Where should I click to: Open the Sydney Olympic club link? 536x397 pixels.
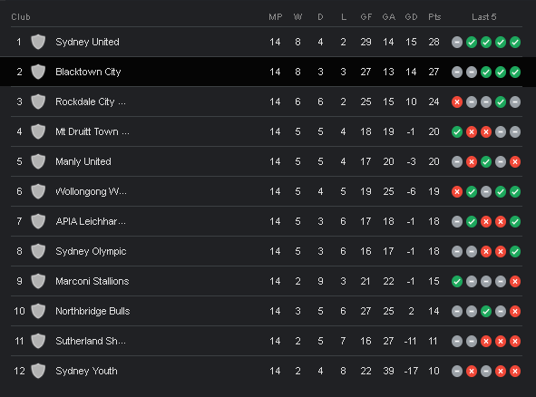[91, 251]
